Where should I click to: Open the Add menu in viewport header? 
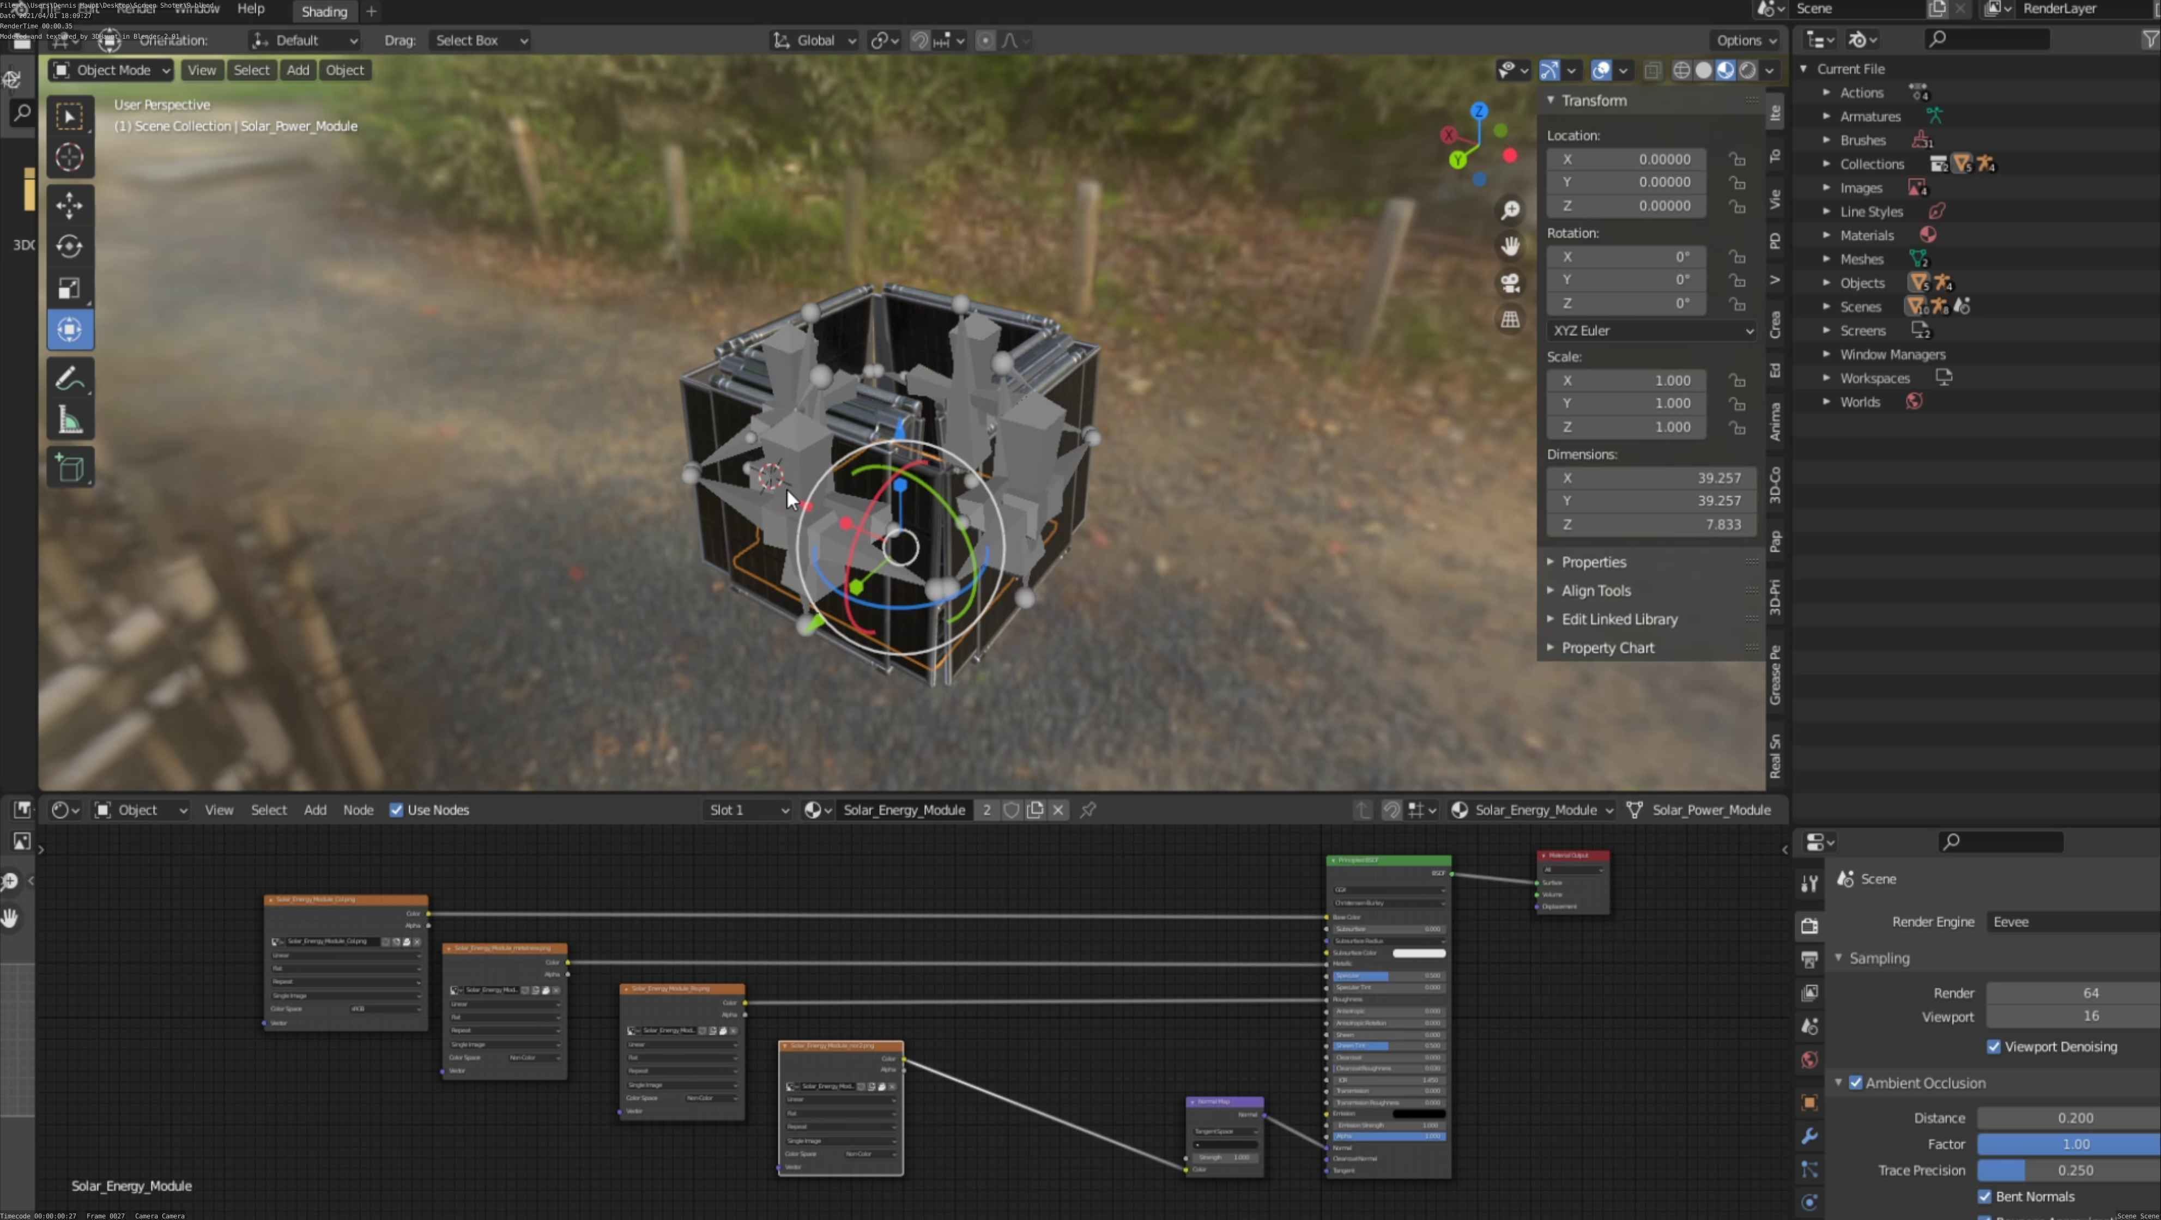[298, 70]
